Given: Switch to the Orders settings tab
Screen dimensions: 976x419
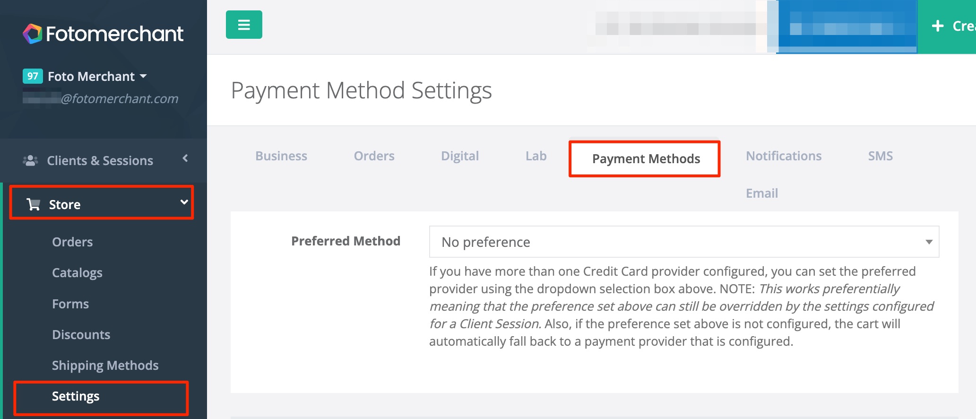Looking at the screenshot, I should point(374,156).
